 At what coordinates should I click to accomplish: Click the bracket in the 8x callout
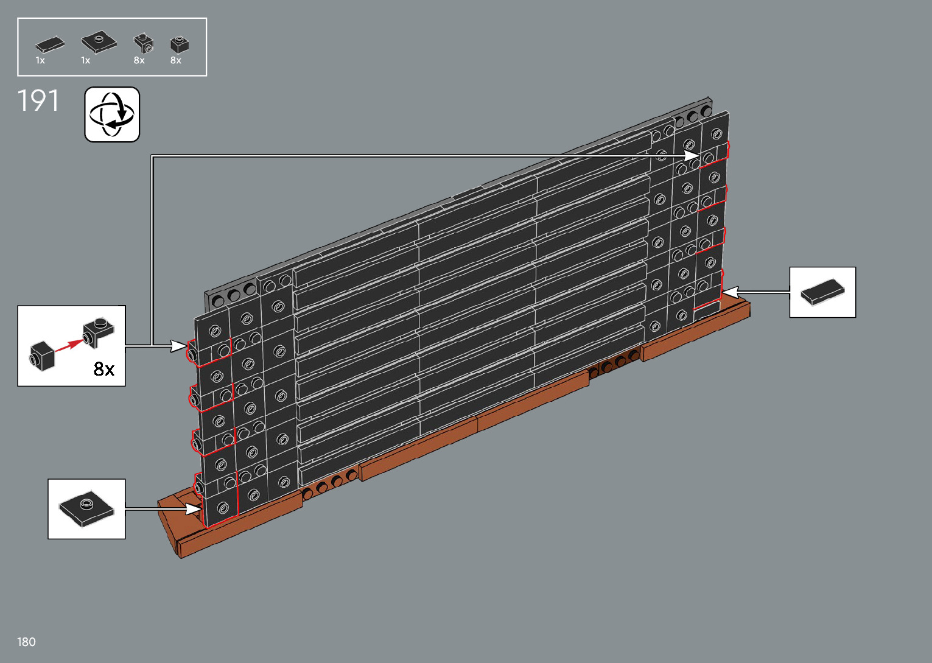[99, 332]
